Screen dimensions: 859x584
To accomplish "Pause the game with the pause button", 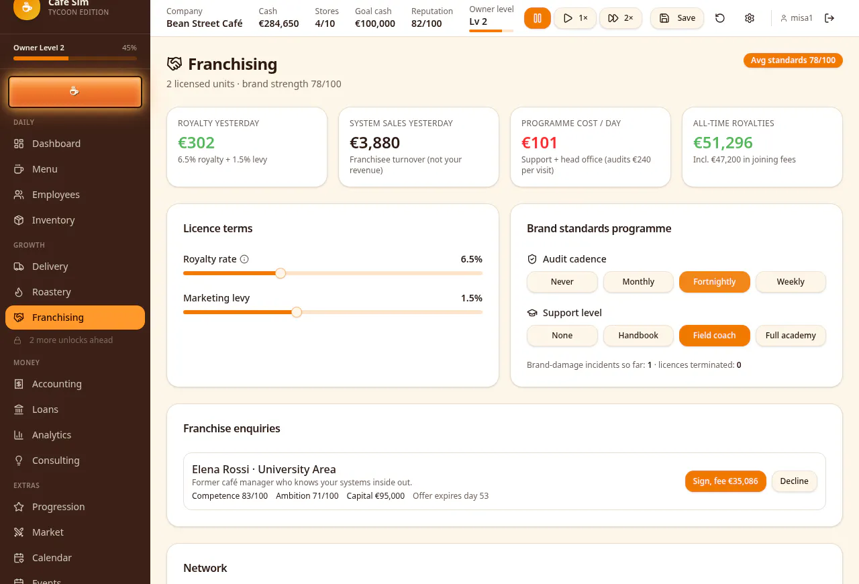I will [538, 18].
